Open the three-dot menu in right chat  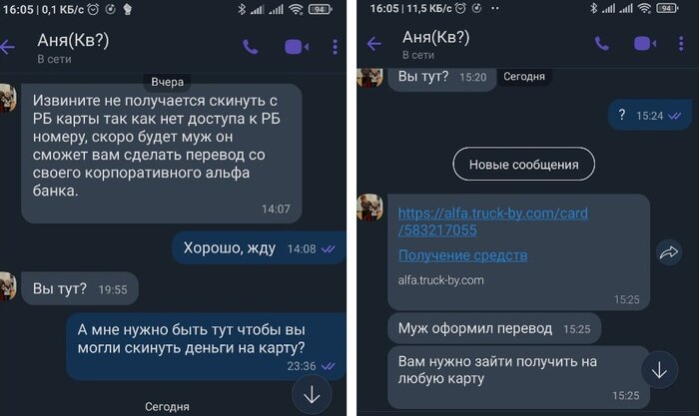681,43
